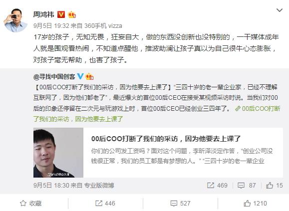Click the blue V badge of 寻找中国创客

coord(80,76)
